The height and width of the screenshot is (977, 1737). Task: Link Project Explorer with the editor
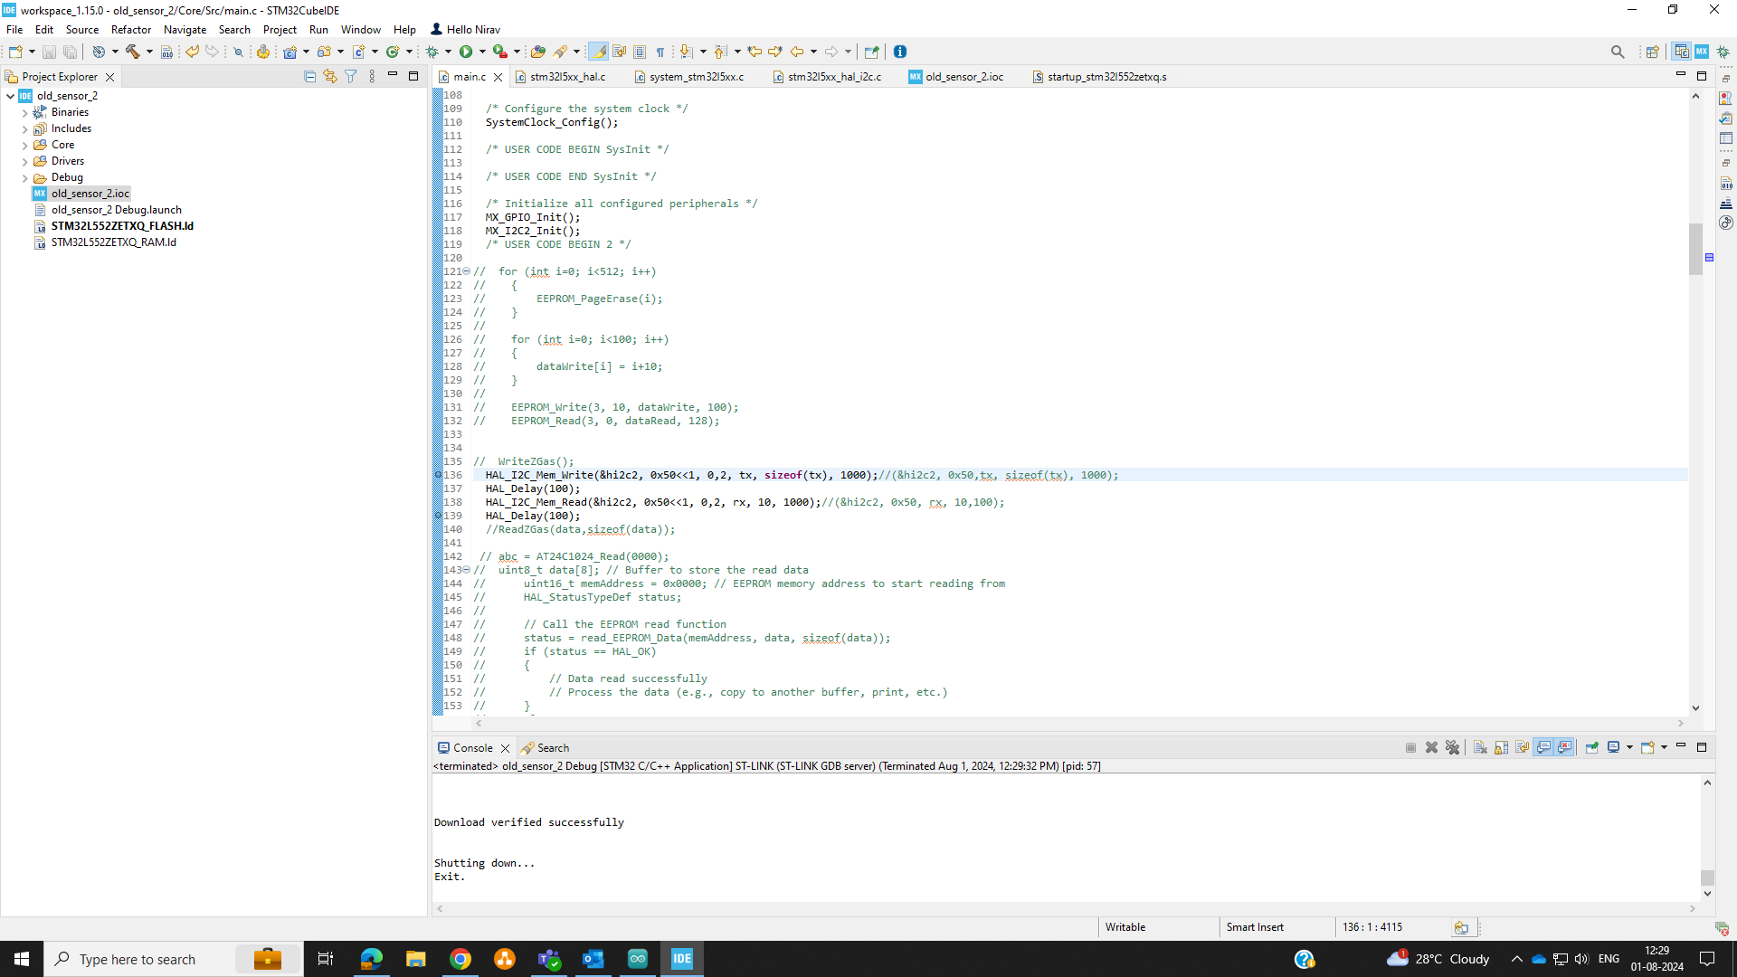pyautogui.click(x=330, y=76)
